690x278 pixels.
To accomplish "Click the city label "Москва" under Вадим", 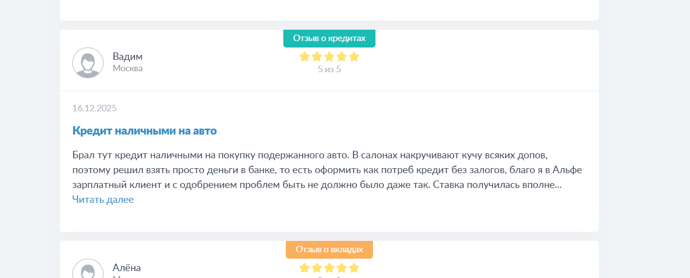I will [x=128, y=68].
